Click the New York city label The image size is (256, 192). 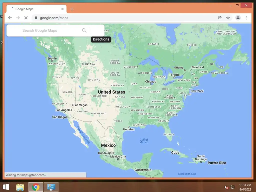coord(197,91)
